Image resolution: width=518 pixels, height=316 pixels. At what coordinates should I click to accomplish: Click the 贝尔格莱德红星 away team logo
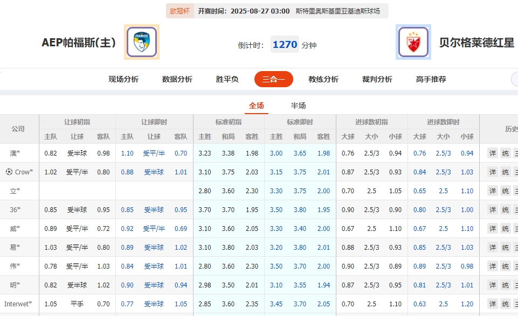click(x=414, y=43)
